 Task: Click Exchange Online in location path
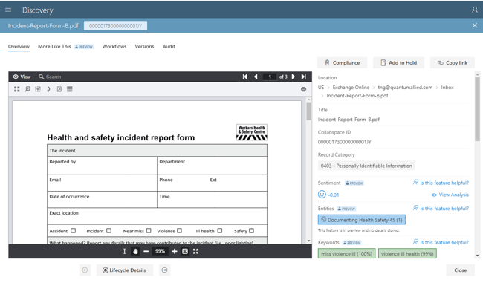[351, 88]
